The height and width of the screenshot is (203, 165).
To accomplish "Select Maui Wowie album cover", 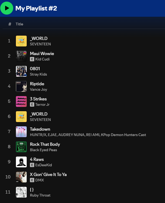I will point(21,56).
